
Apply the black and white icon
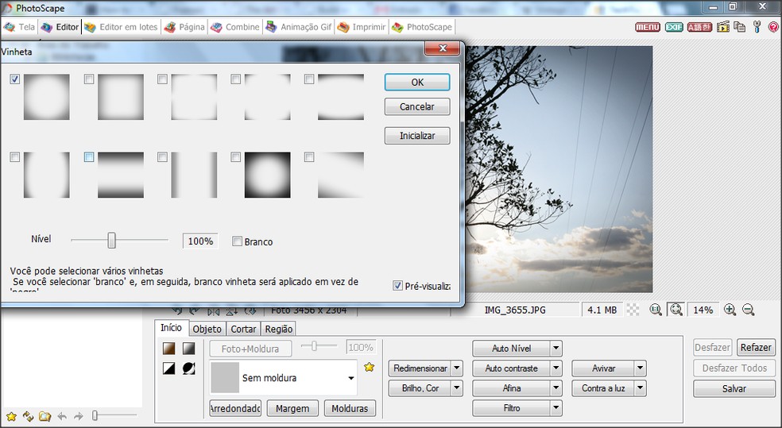pyautogui.click(x=169, y=368)
